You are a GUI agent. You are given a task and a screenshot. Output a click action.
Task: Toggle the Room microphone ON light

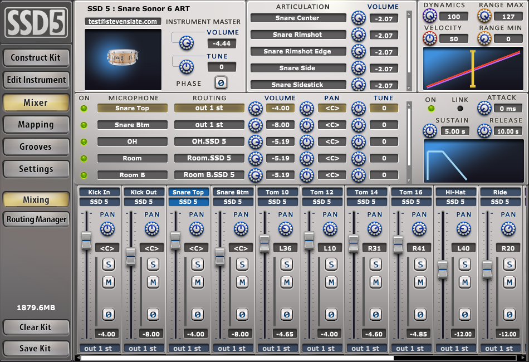click(84, 158)
